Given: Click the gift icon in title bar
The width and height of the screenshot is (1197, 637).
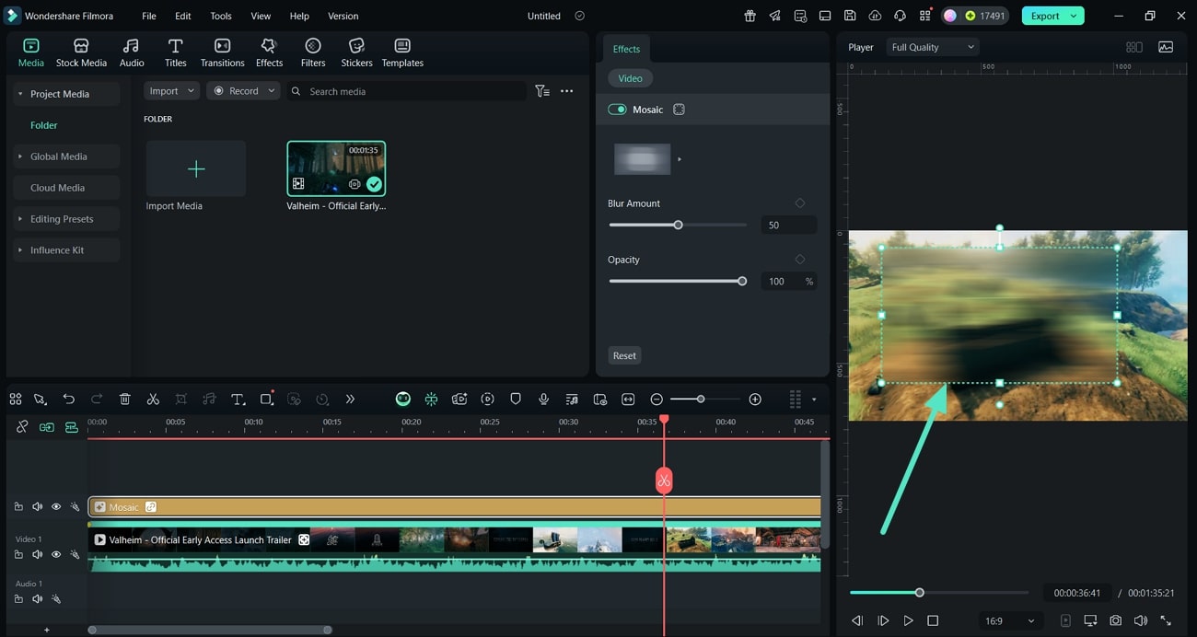Looking at the screenshot, I should [x=750, y=16].
